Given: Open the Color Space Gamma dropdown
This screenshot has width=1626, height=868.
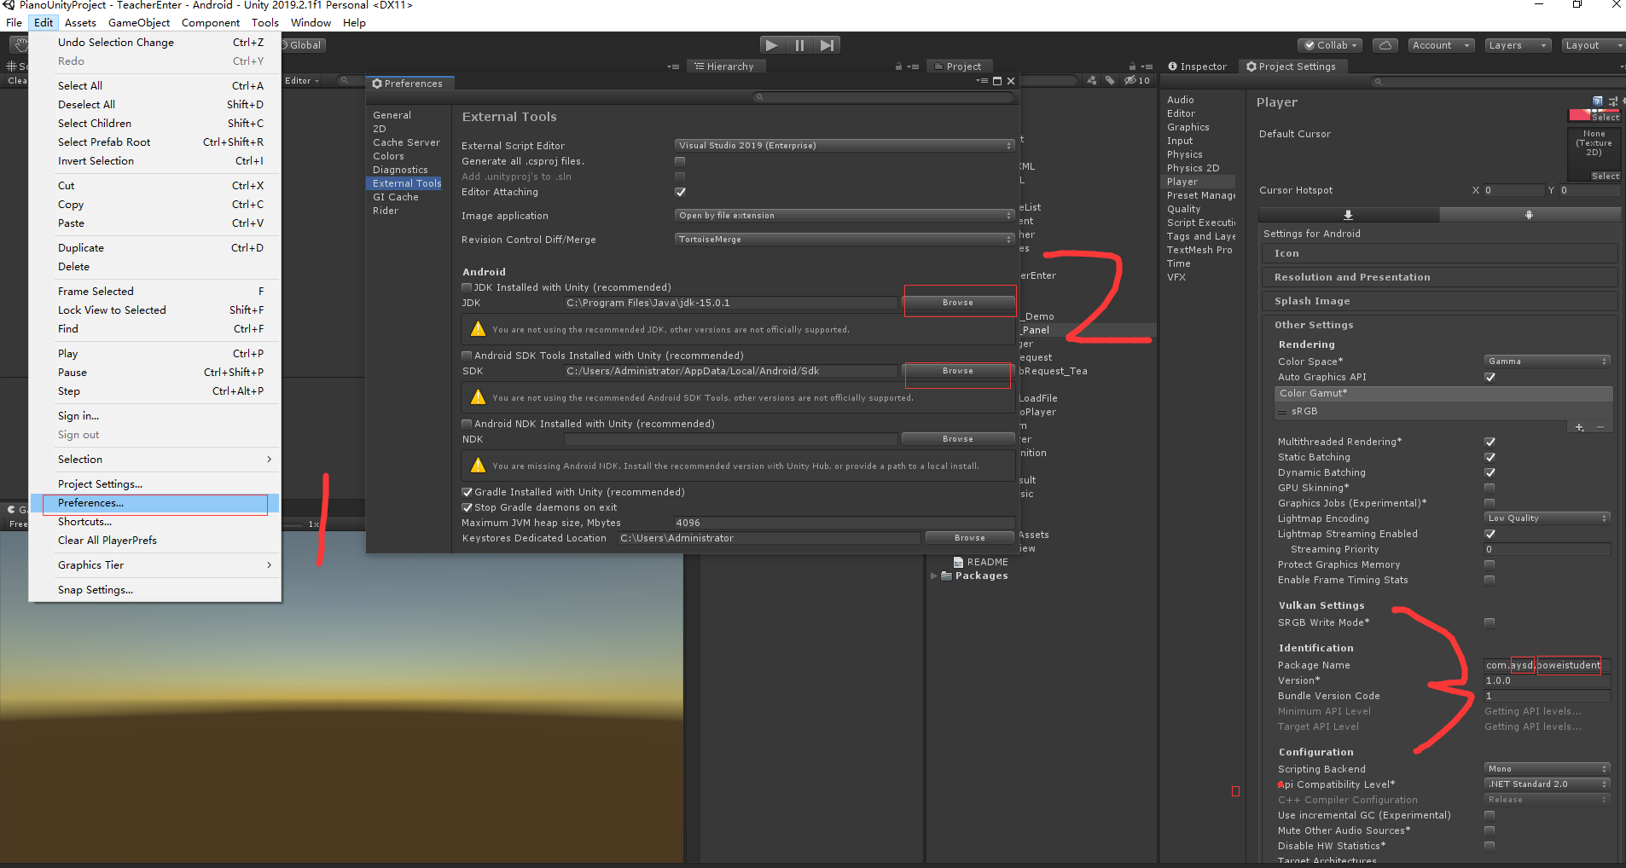Looking at the screenshot, I should [1547, 362].
